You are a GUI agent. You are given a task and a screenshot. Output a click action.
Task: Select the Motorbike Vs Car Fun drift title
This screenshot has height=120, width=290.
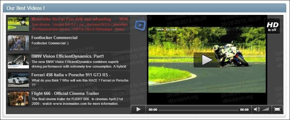(71, 19)
